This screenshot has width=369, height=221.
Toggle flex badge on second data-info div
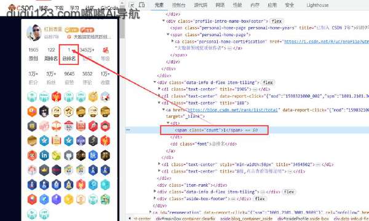[289, 192]
